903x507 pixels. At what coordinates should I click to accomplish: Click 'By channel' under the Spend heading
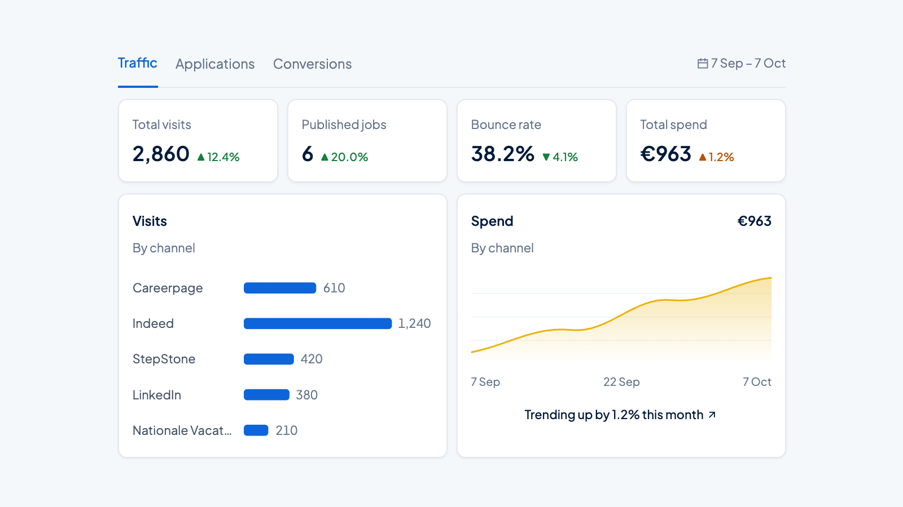click(x=502, y=248)
